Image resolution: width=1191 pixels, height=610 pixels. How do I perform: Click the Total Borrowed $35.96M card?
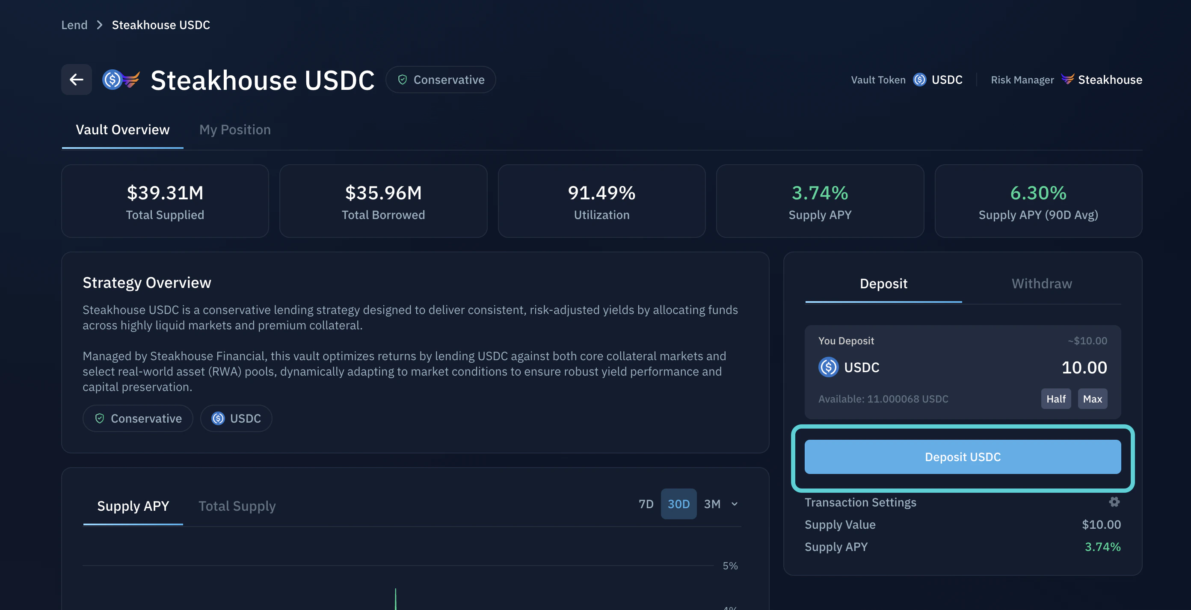click(x=383, y=201)
